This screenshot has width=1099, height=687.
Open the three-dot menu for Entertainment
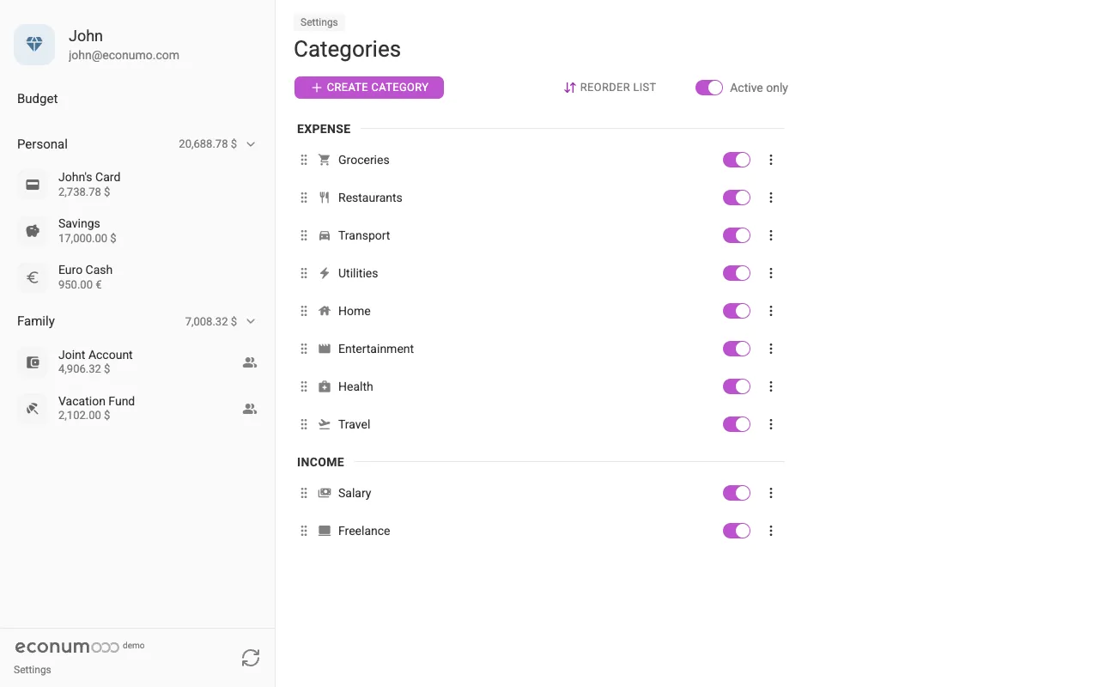tap(771, 349)
